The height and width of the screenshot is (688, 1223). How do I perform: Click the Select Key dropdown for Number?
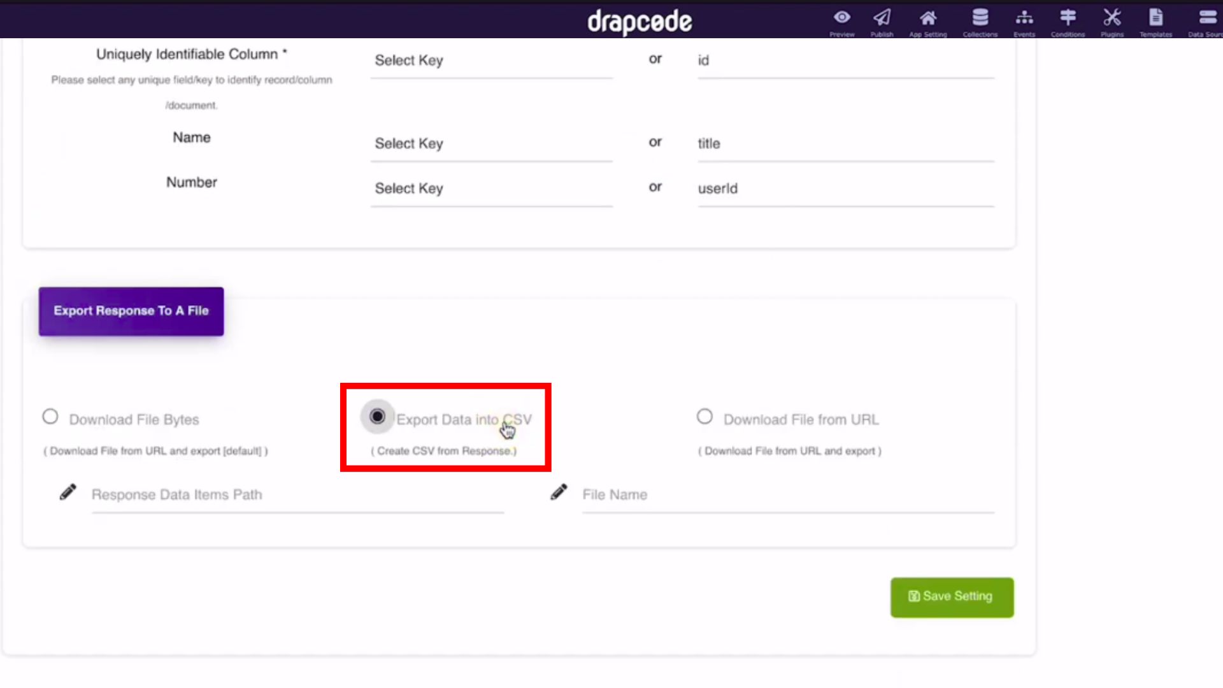pos(491,187)
